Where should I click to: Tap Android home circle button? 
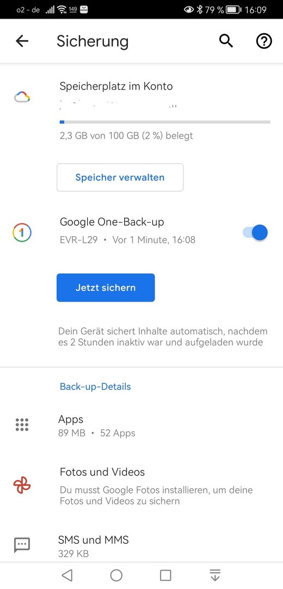[x=116, y=575]
